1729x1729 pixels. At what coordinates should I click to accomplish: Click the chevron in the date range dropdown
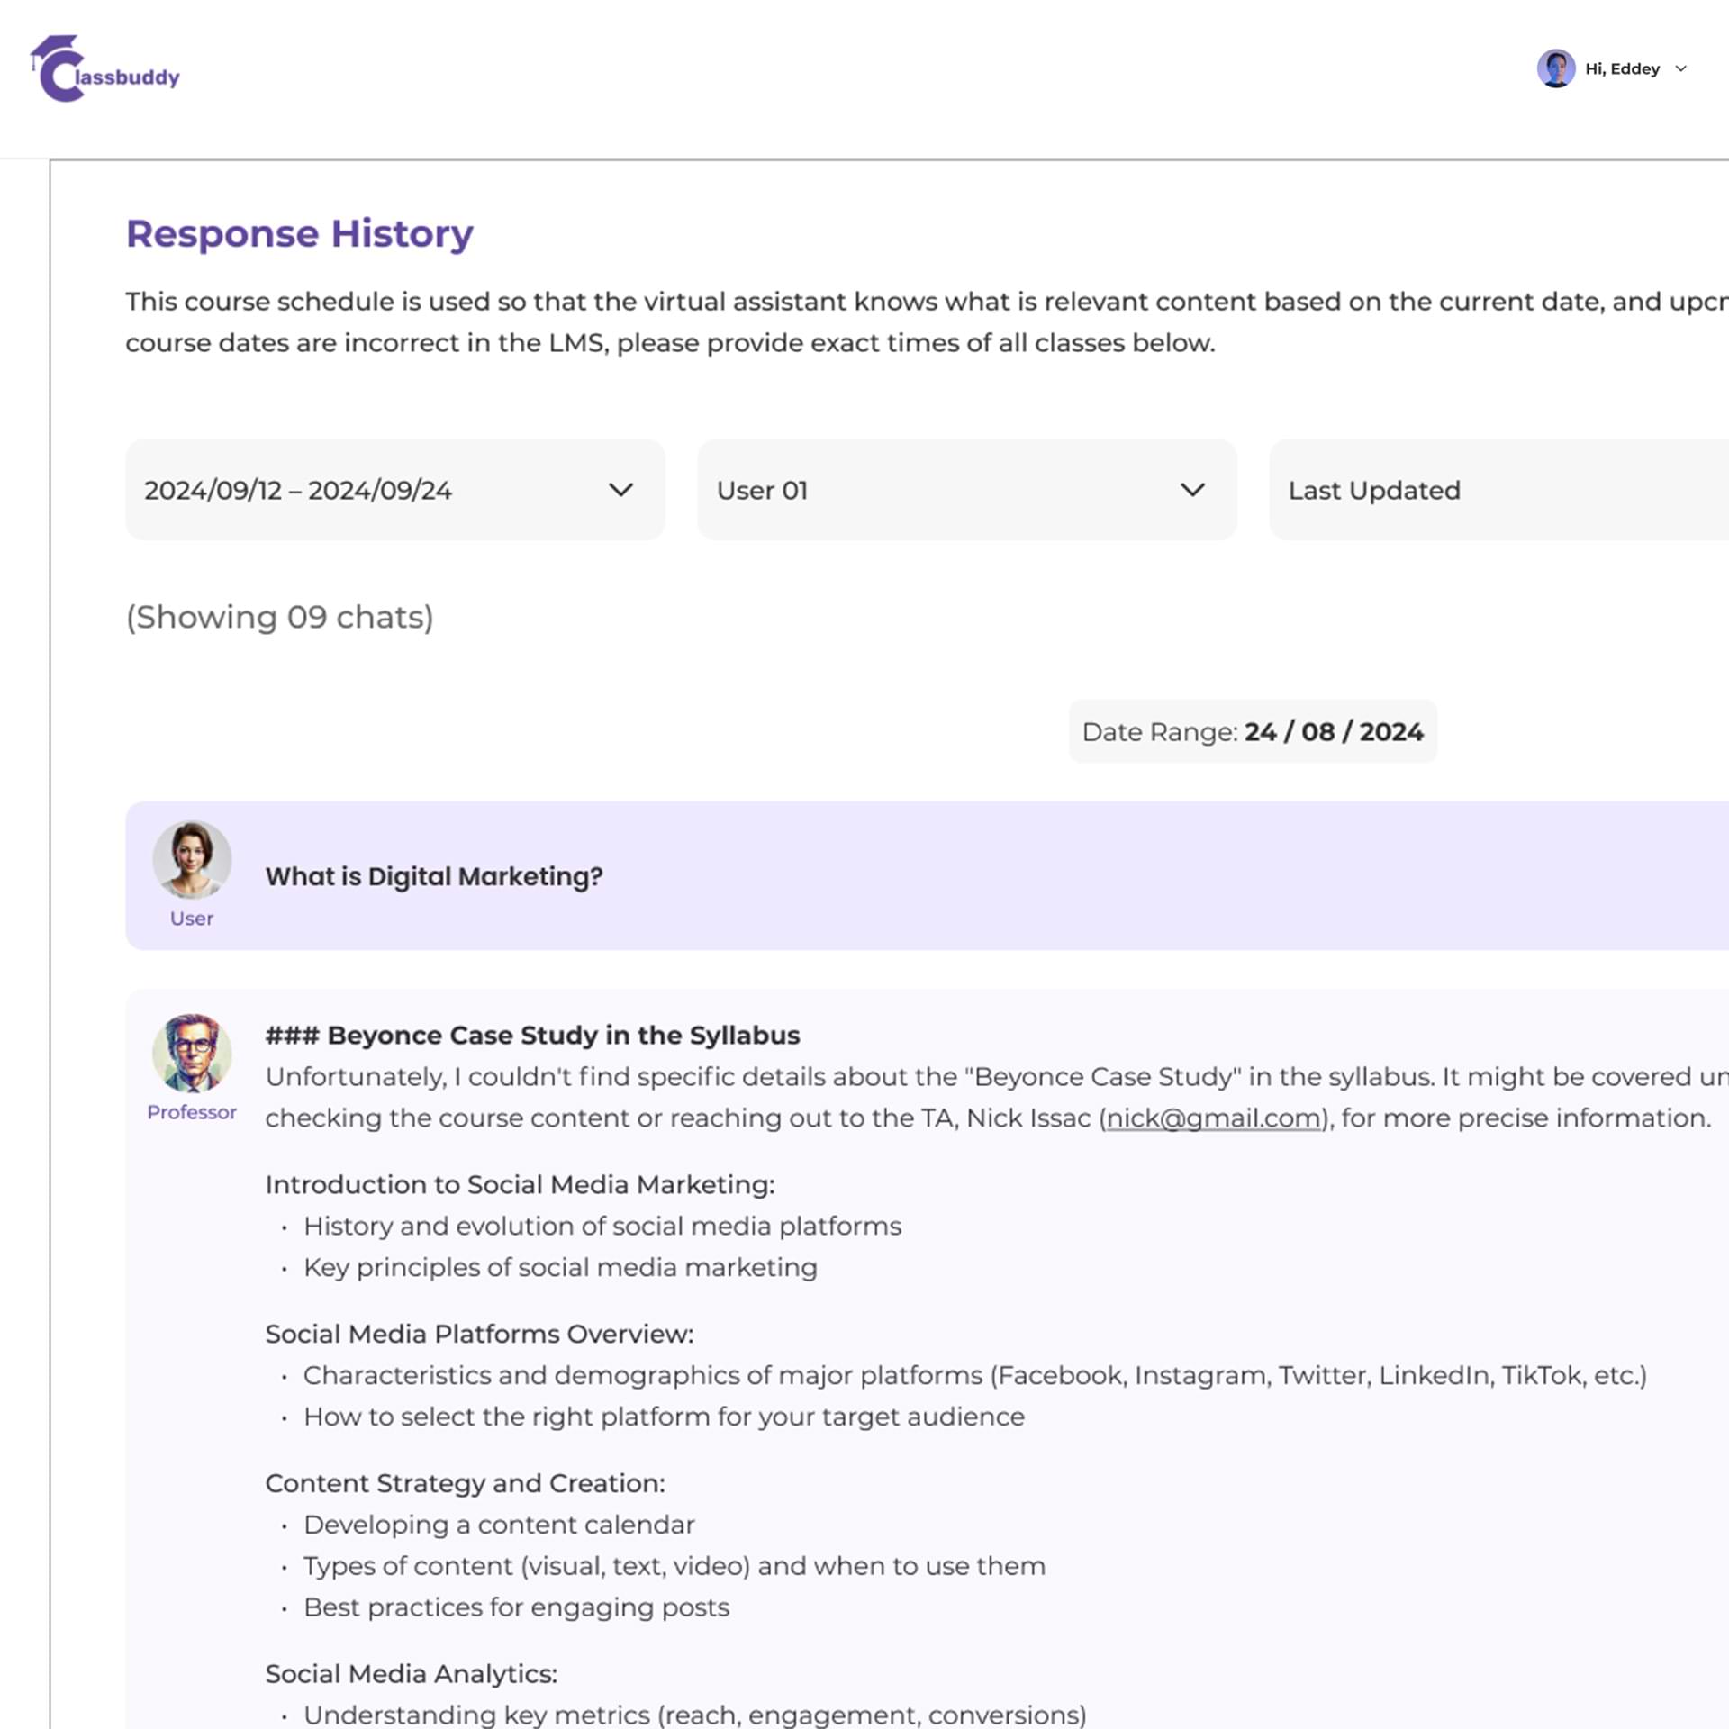click(x=620, y=490)
